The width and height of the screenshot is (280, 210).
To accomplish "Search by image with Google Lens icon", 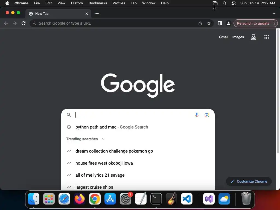I will coord(207,115).
